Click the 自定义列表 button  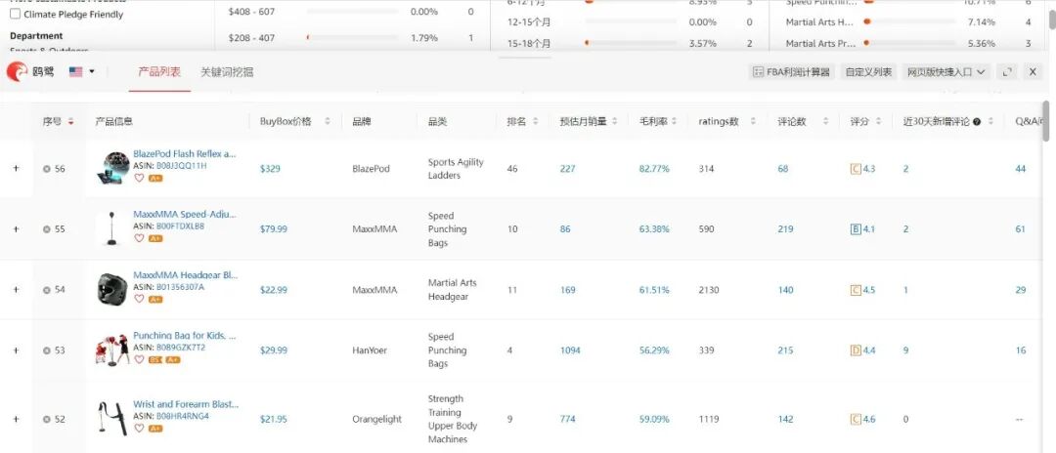868,72
